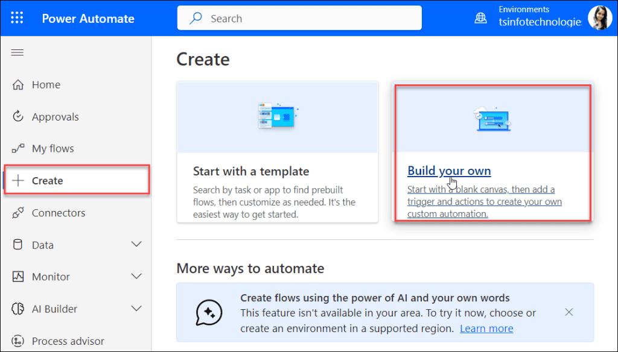Expand the Monitor section chevron
Screen dimensions: 618x352
coord(136,276)
